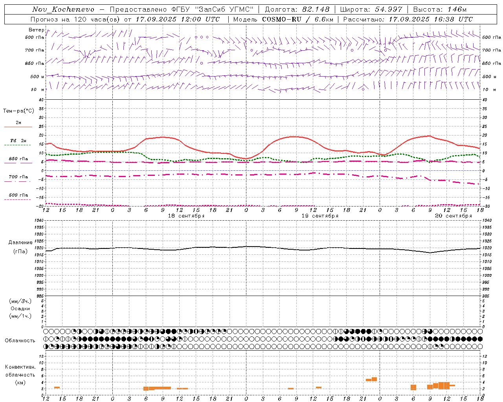Viewport: 503px width, 402px height.
Task: Select the text Предоставлено ФГБУ "ЗапСиб УГМС"
Action: tap(182, 9)
